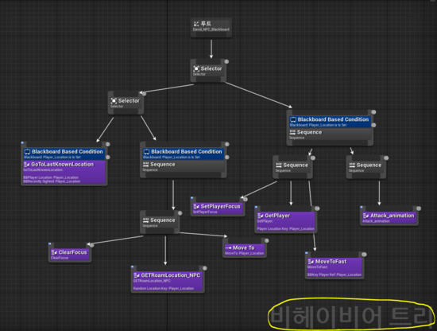The image size is (437, 331).
Task: Click the Sequence icon of the ClearFocus parent
Action: (x=145, y=220)
